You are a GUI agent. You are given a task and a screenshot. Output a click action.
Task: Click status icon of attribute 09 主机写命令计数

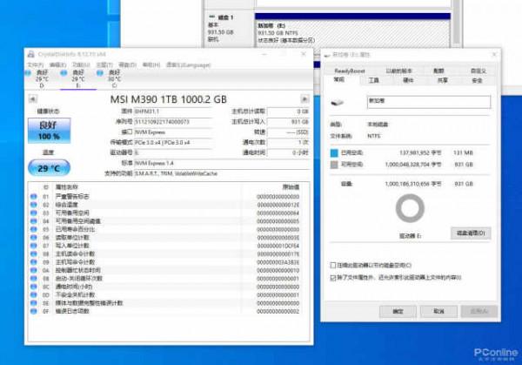(x=33, y=261)
